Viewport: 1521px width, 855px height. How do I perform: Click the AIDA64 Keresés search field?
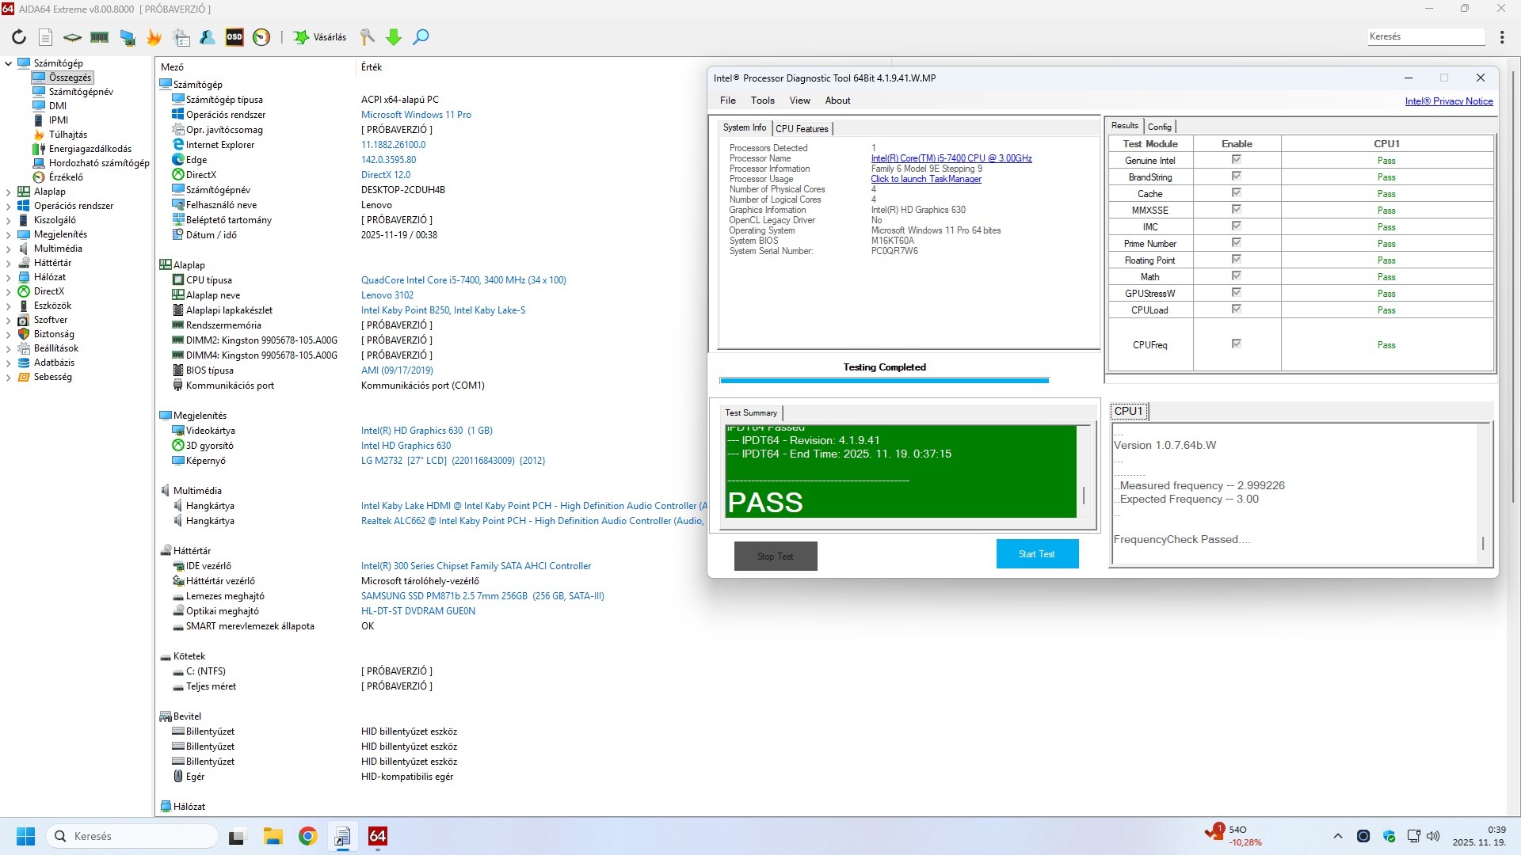tap(1425, 36)
